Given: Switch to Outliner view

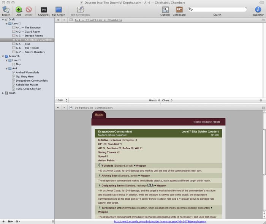Looking at the screenshot, I should [165, 9].
